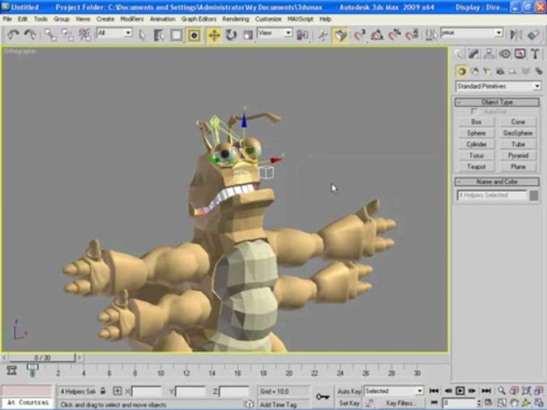Open the object color swatch
Viewport: 547px width, 410px height.
point(534,195)
